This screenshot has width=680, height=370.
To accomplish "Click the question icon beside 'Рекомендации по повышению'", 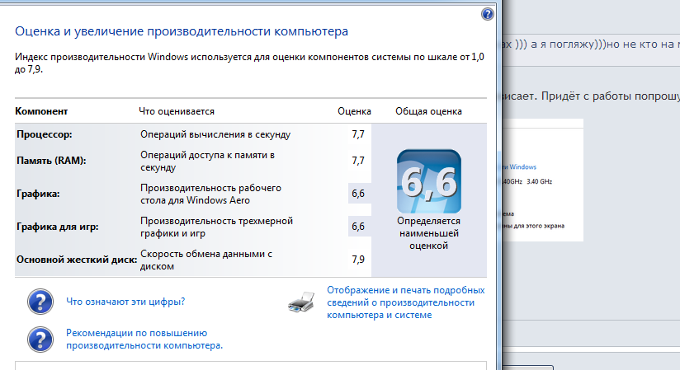I will [x=40, y=340].
